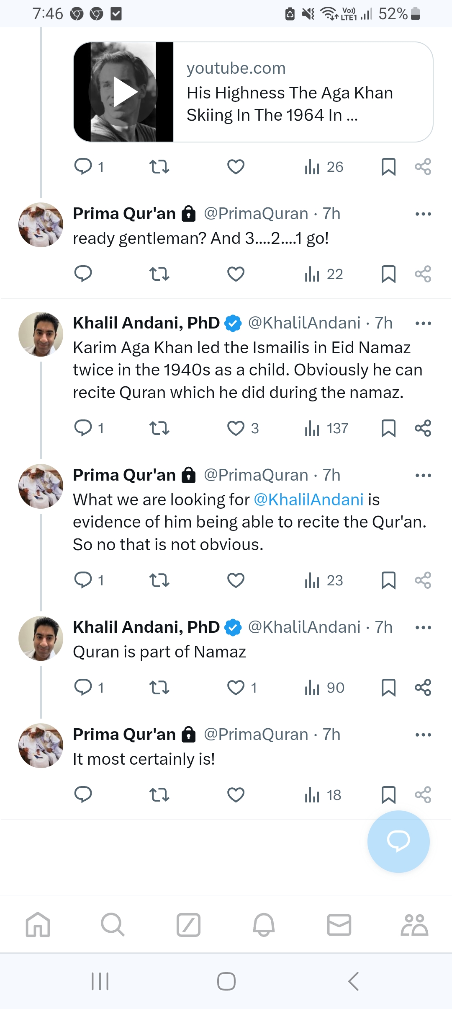Open the youtube.com link card title
452x1009 pixels.
coord(290,103)
